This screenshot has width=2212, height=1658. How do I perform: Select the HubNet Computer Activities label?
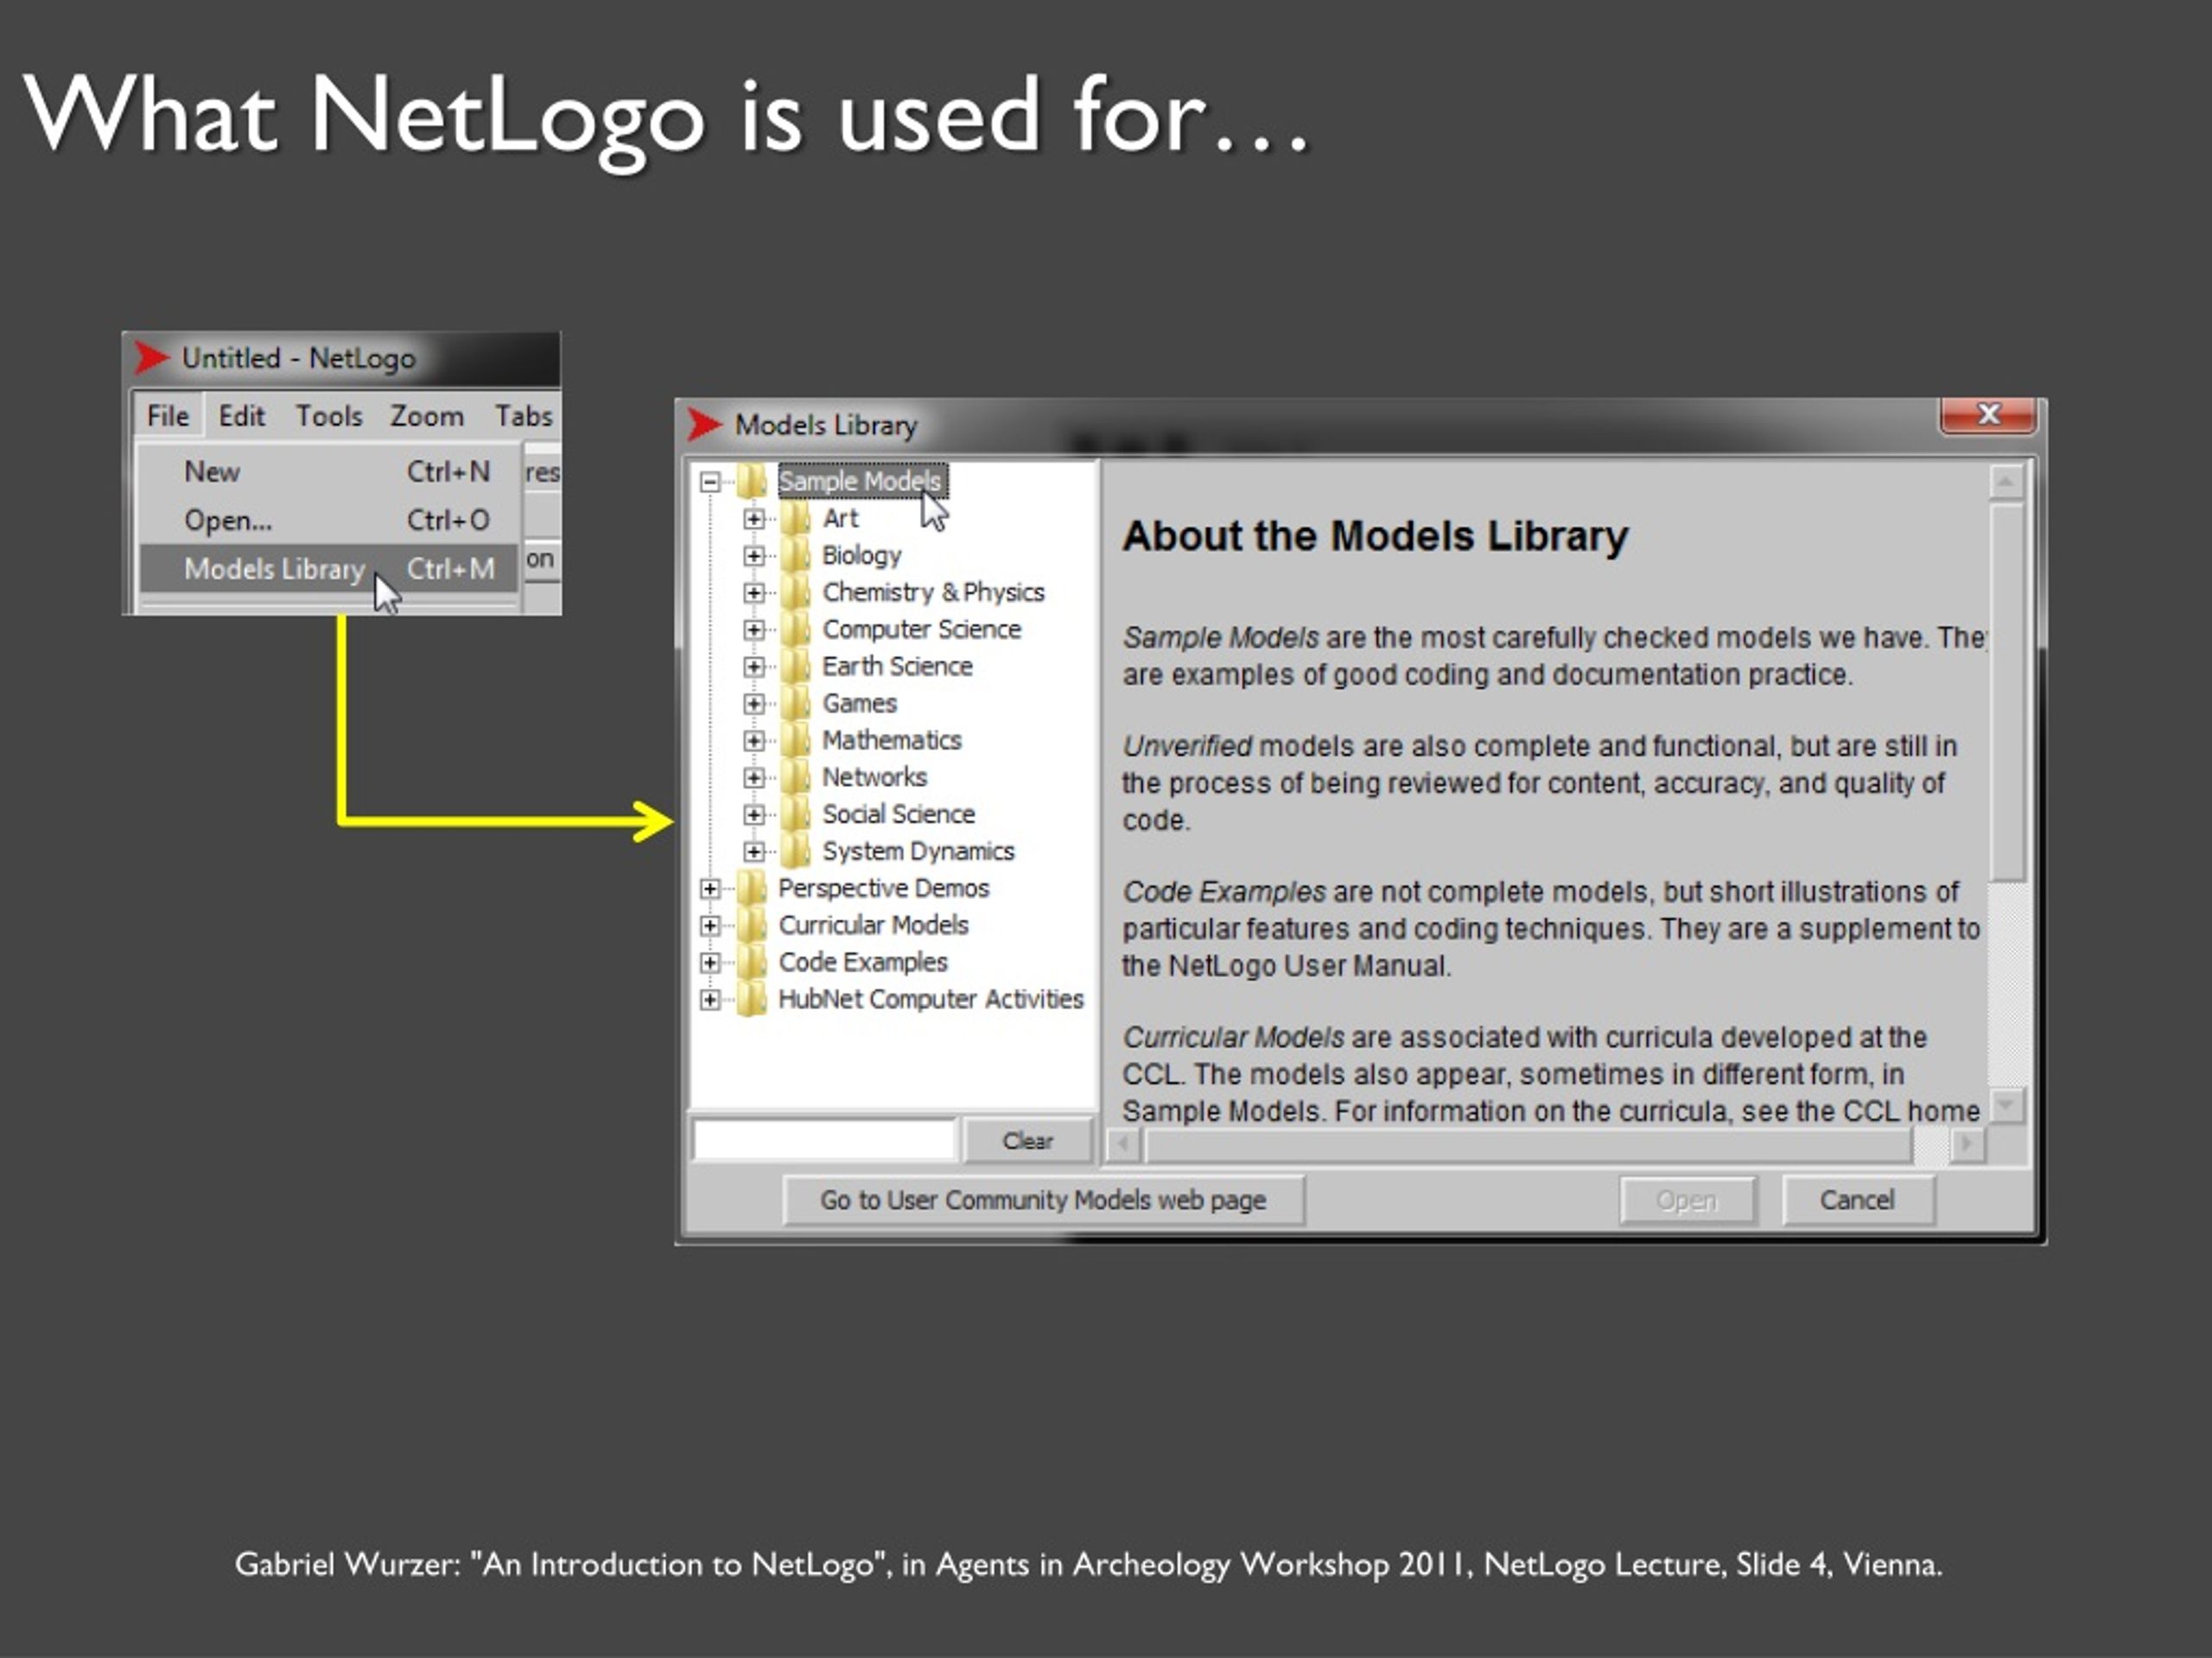(x=930, y=998)
